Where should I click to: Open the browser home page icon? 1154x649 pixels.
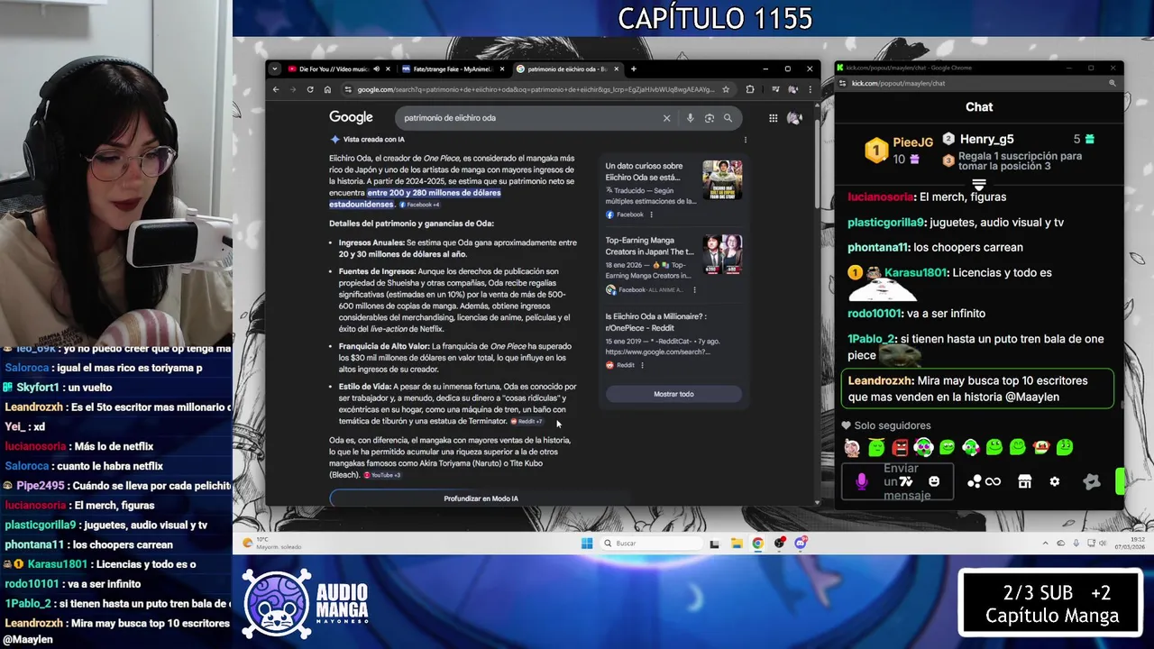pyautogui.click(x=327, y=89)
